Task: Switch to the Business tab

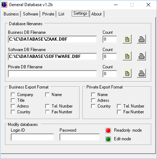Action: point(11,14)
